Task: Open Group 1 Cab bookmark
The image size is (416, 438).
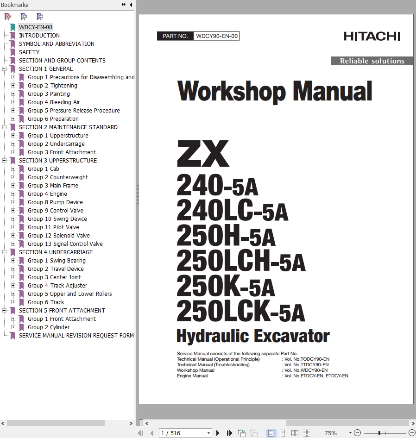Action: (44, 169)
